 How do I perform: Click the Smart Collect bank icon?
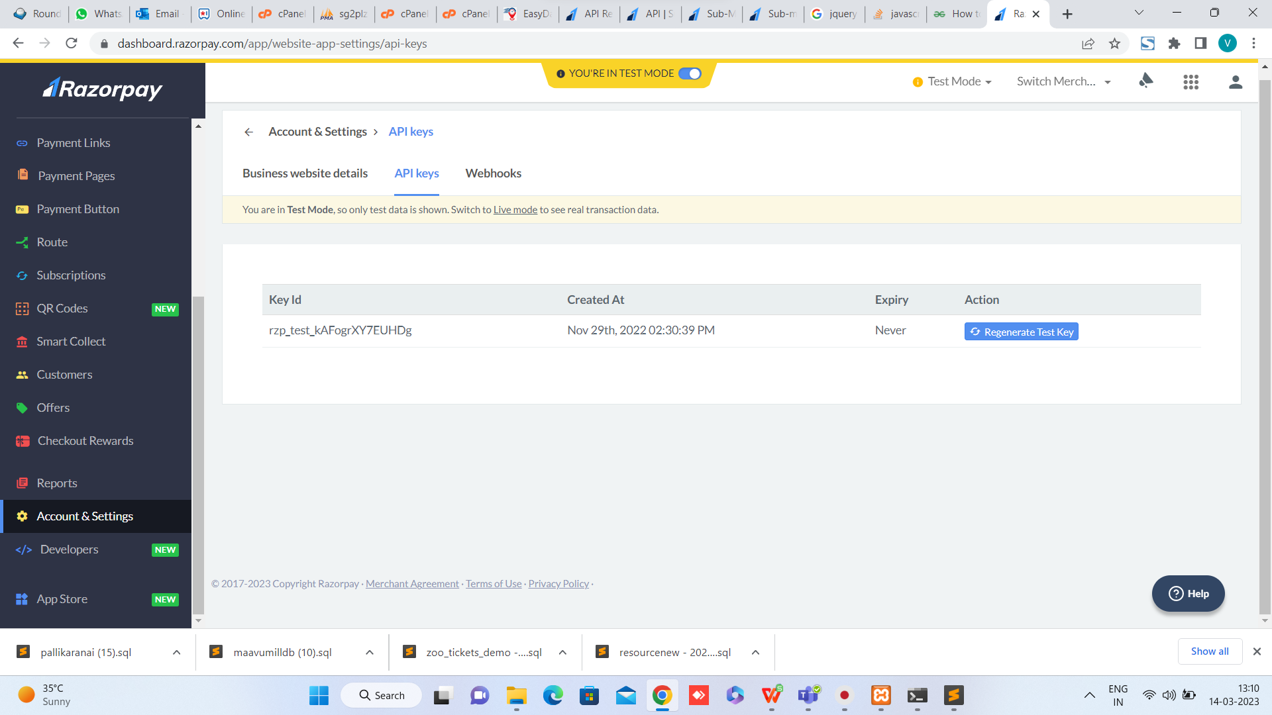(x=22, y=342)
